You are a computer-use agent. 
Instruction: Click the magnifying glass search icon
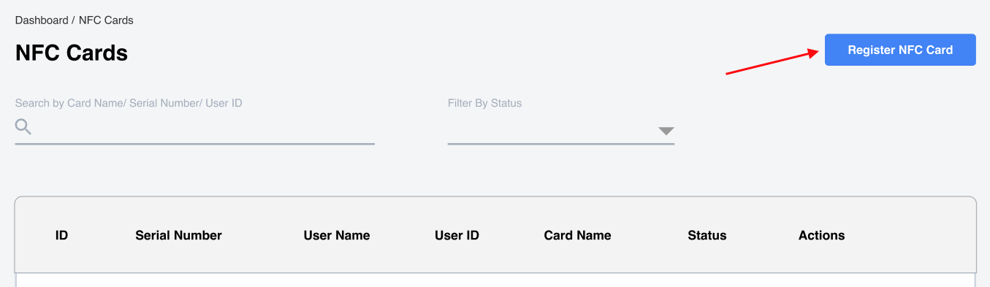click(23, 127)
